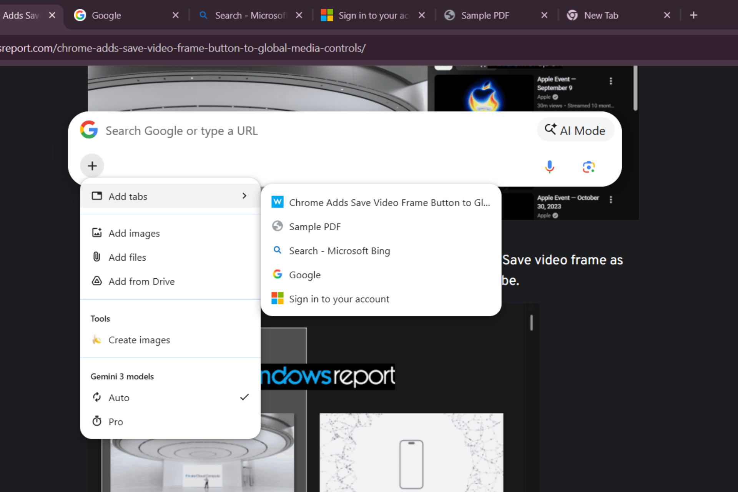This screenshot has height=492, width=738.
Task: Select the Auto Gemini model
Action: 170,397
